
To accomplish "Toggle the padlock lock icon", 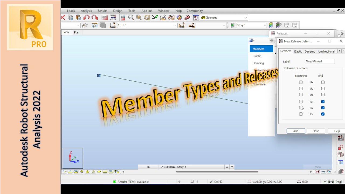I will pyautogui.click(x=123, y=18).
